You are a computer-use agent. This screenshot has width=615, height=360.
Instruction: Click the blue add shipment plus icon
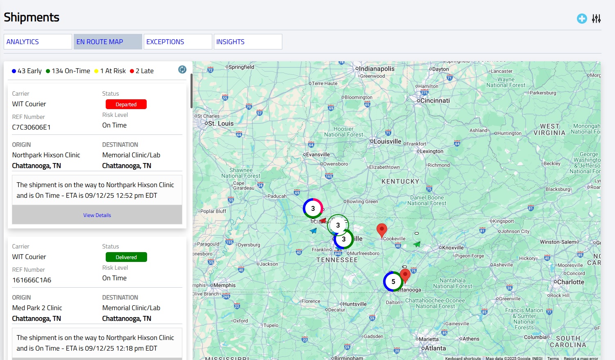[x=581, y=18]
